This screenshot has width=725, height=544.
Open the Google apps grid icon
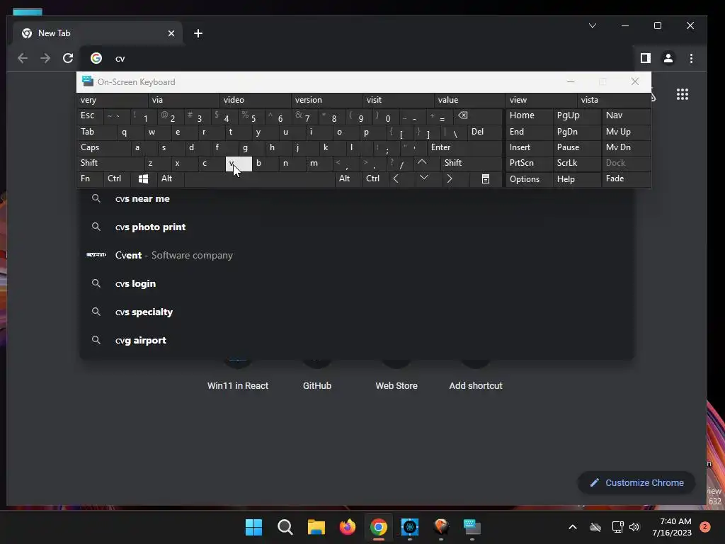(x=683, y=94)
